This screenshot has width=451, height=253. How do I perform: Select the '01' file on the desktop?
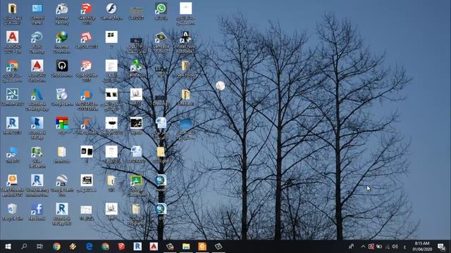point(161,212)
